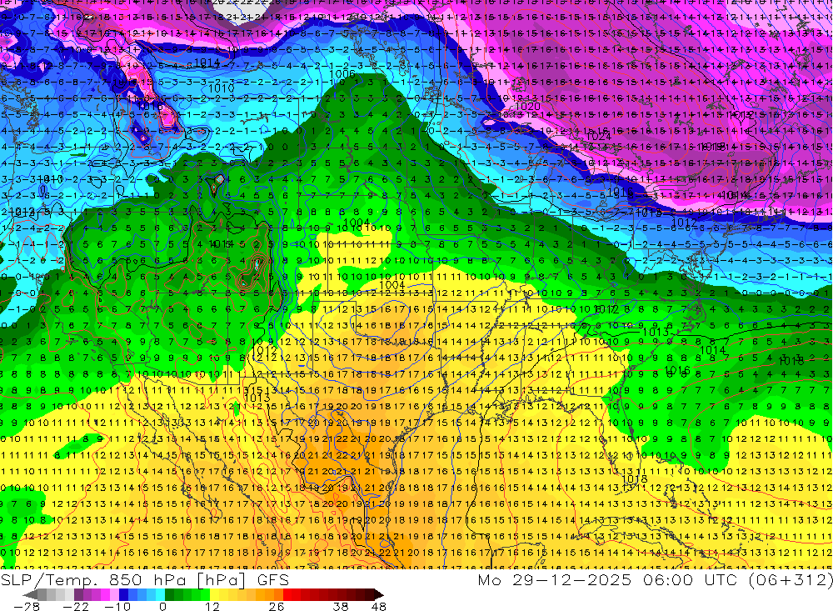Pick the cyan swatch left of dark green
The image size is (833, 611).
tap(161, 594)
